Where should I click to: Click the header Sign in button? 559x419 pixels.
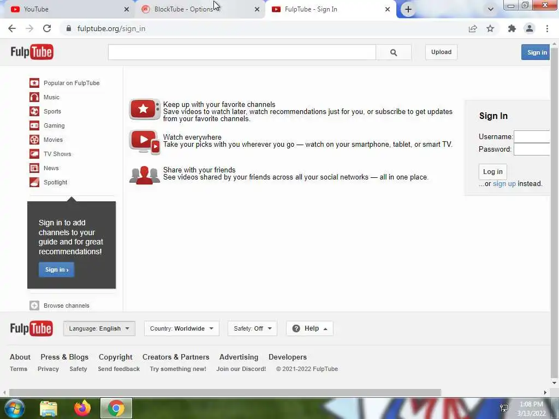click(536, 52)
